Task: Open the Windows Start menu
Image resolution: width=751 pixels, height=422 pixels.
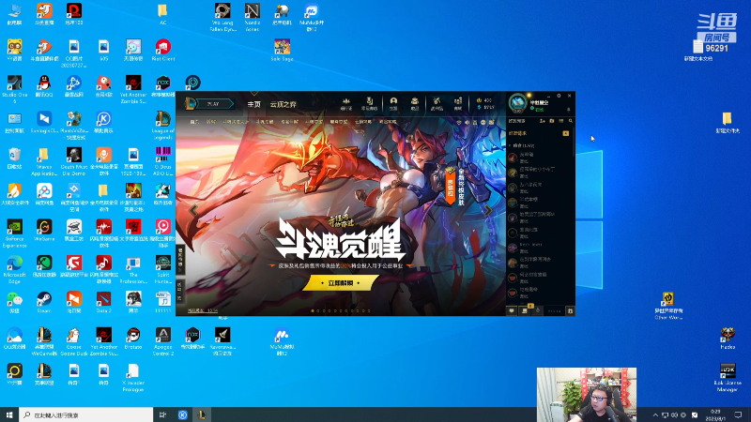Action: pos(9,414)
